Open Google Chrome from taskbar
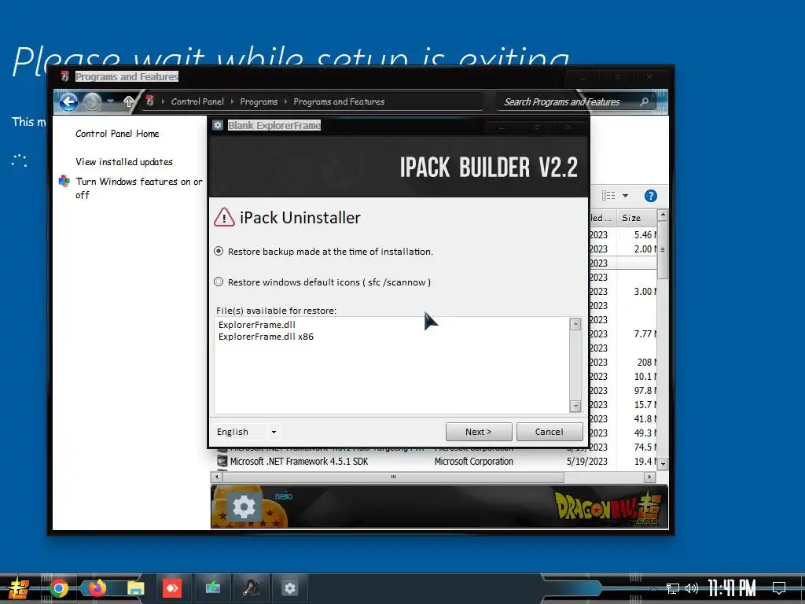 [x=58, y=588]
